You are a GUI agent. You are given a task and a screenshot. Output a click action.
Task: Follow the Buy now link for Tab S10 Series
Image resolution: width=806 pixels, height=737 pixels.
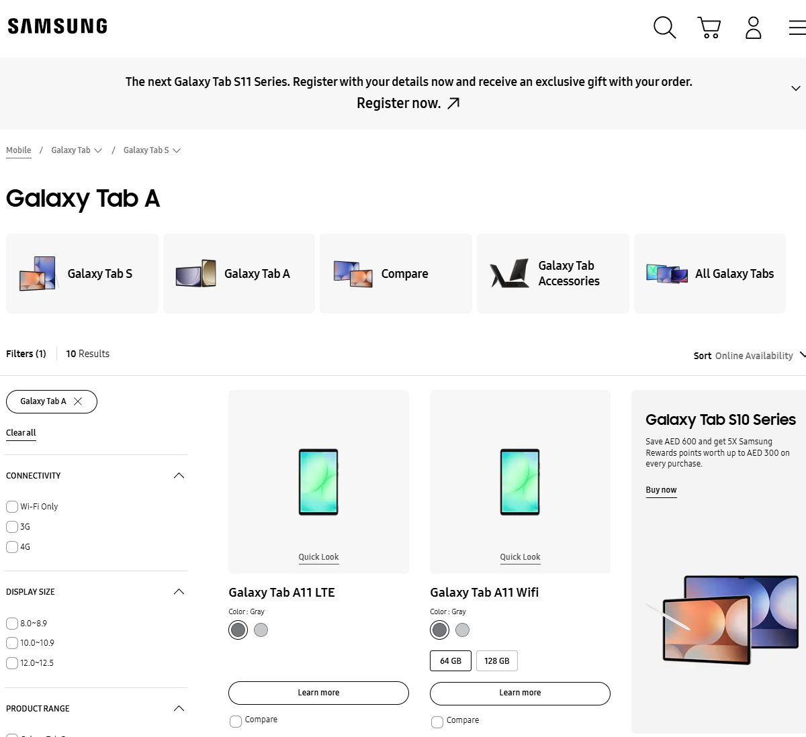click(661, 490)
